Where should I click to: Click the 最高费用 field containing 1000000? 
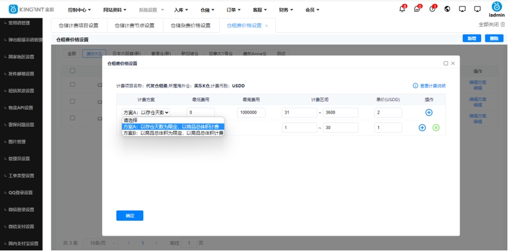pyautogui.click(x=251, y=112)
